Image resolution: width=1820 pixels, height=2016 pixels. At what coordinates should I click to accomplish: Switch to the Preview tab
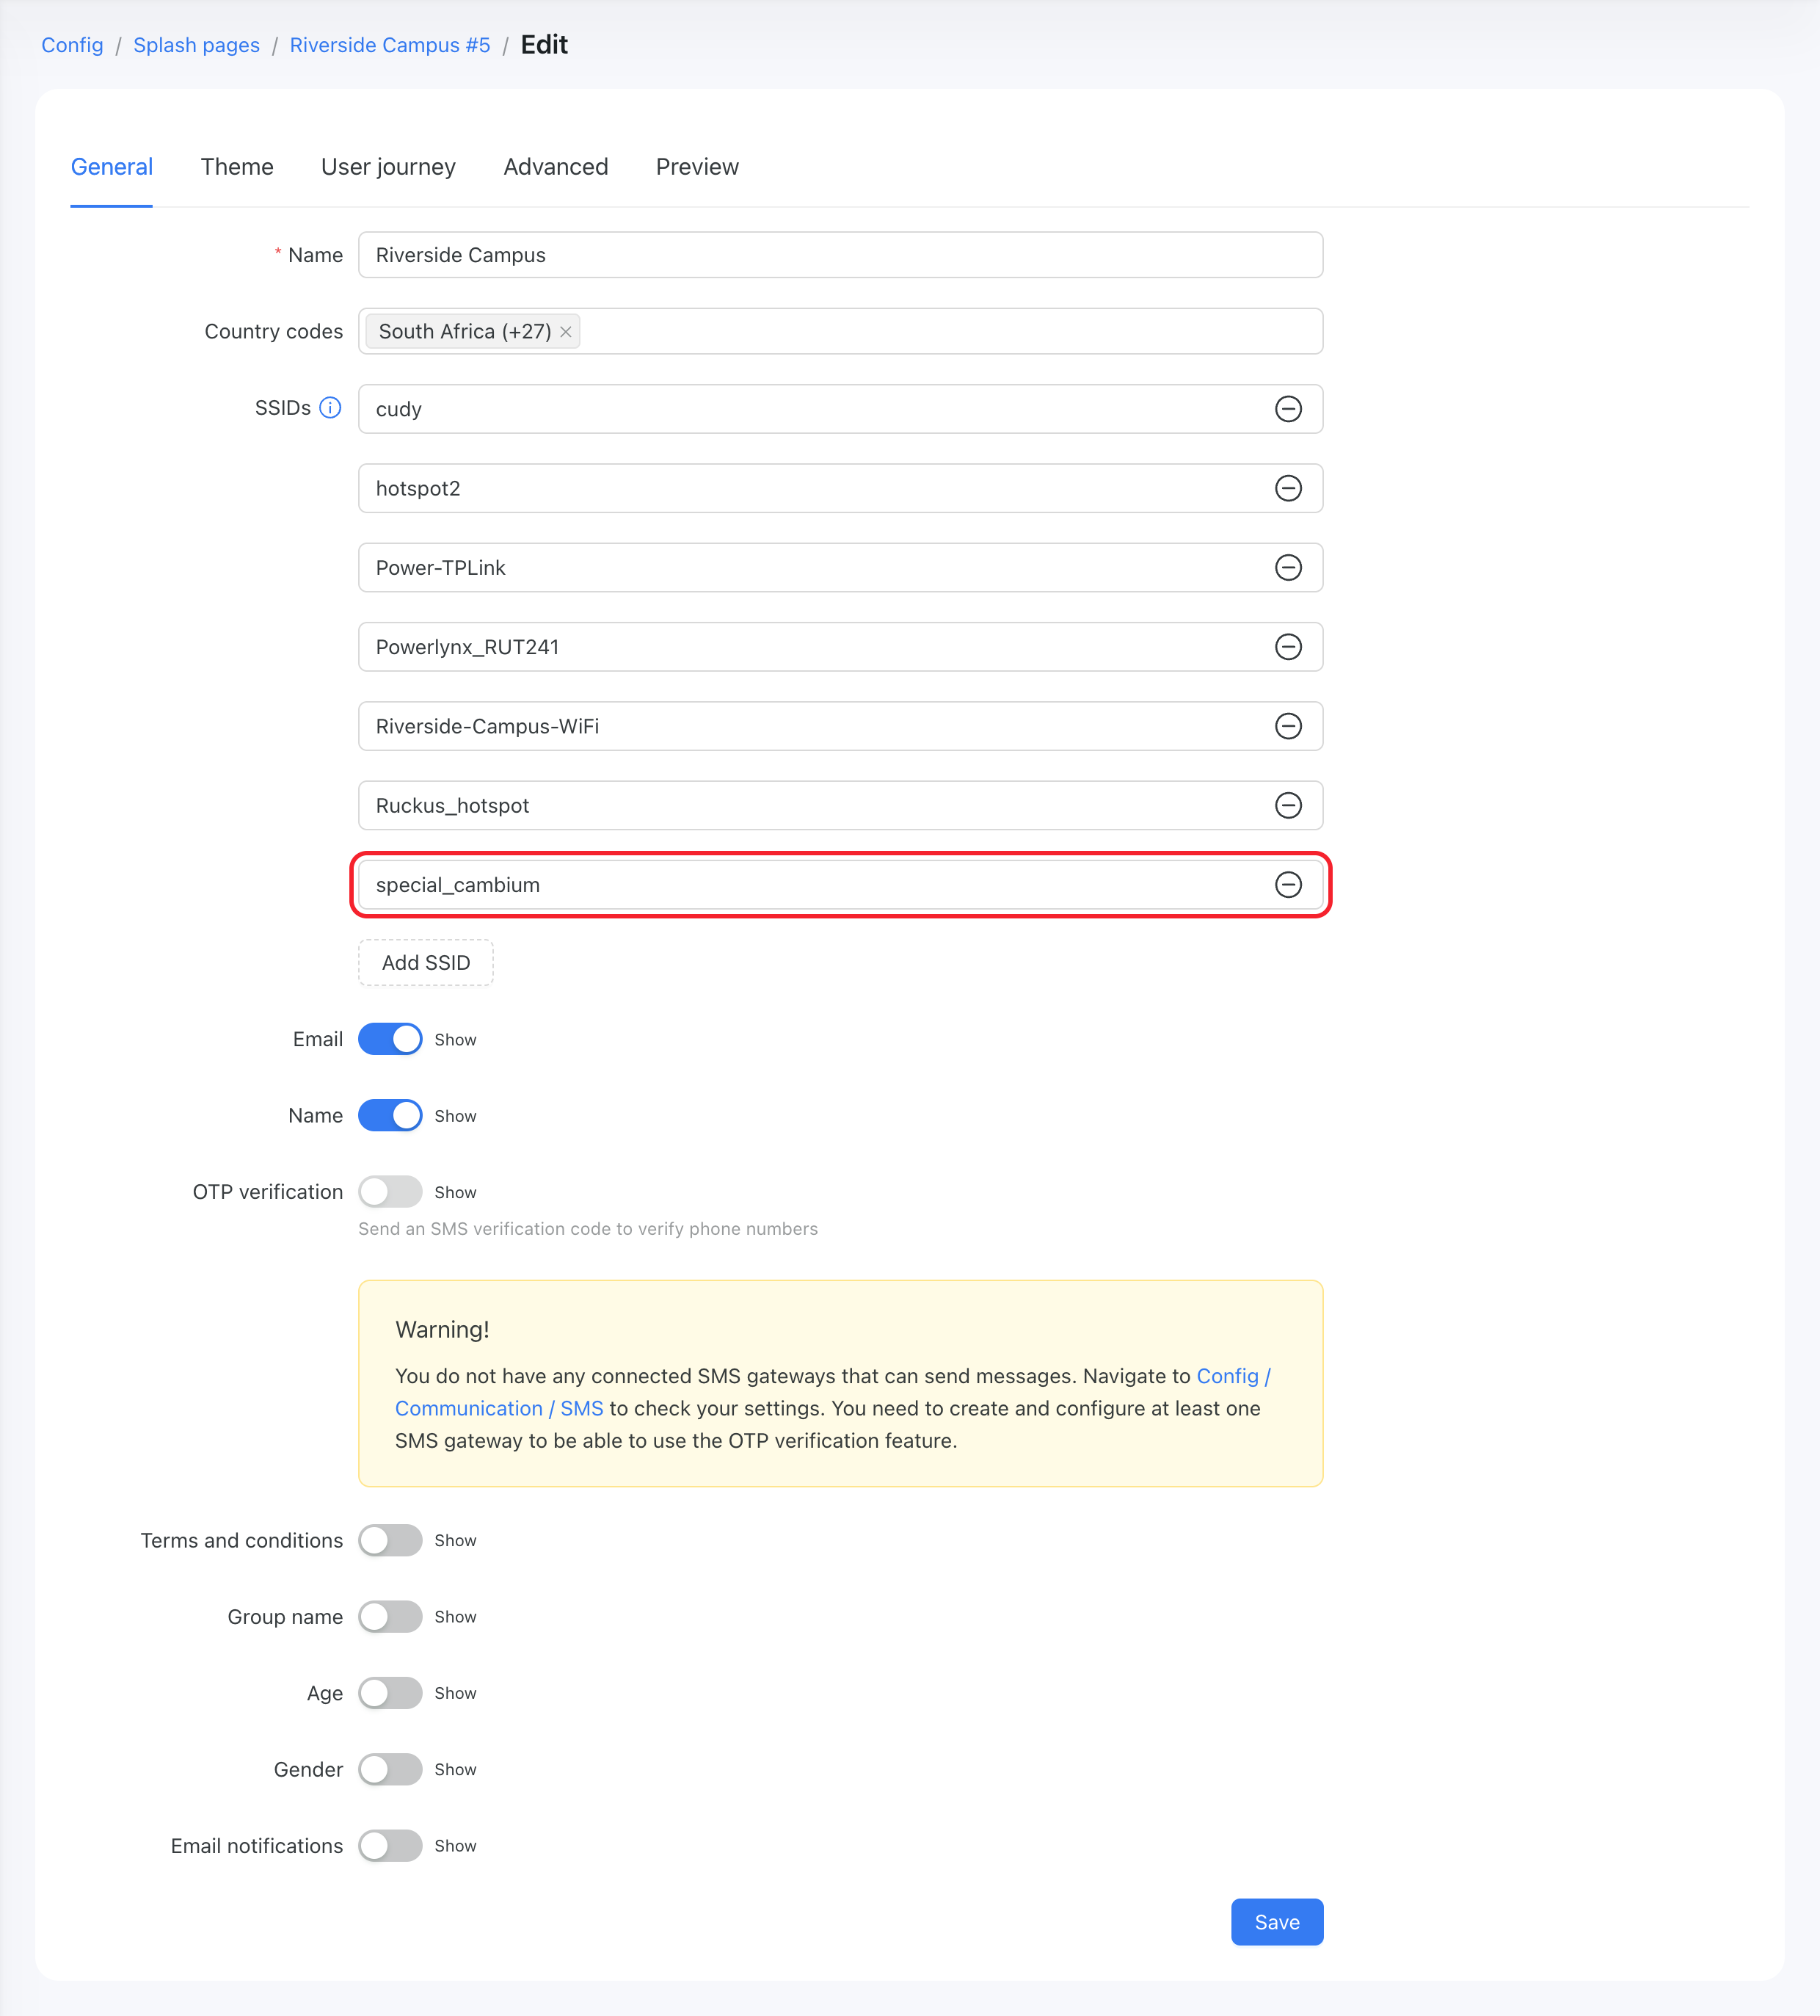(x=696, y=167)
